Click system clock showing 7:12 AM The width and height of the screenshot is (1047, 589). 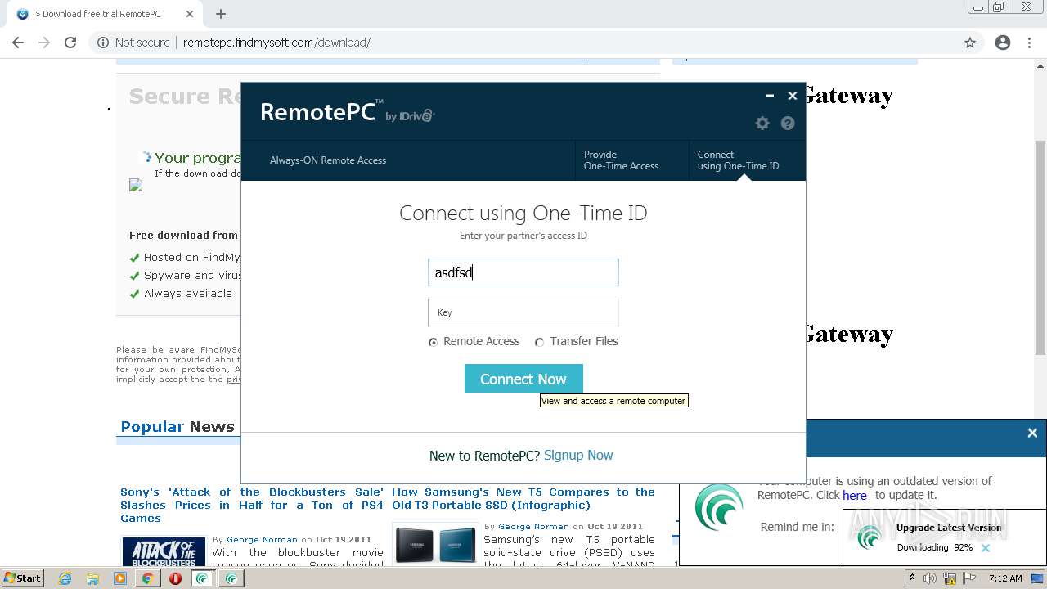pos(1005,578)
